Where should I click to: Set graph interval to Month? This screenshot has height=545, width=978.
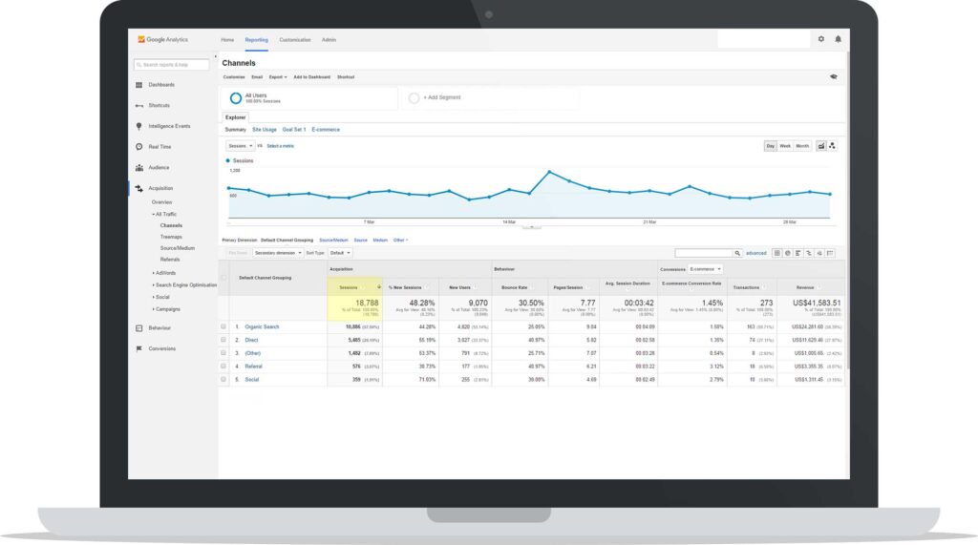pyautogui.click(x=802, y=146)
